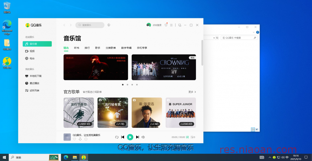Click the 搜索音乐 search field
The height and width of the screenshot is (161, 312).
click(x=90, y=25)
